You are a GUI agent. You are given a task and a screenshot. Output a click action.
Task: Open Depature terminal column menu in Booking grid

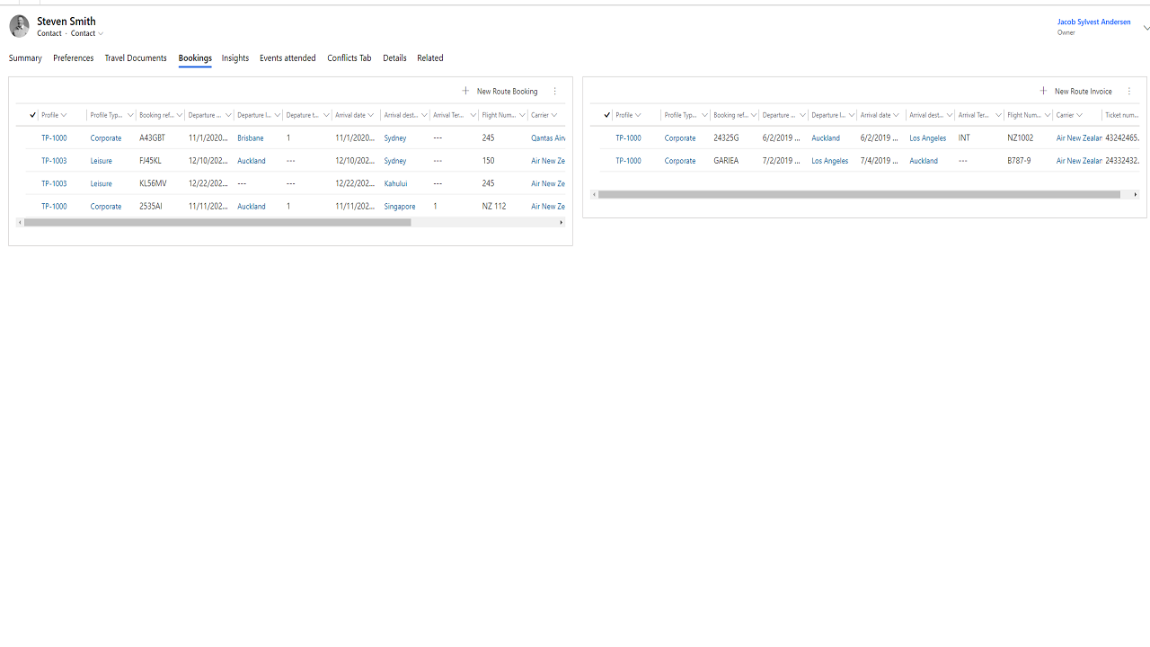pos(326,115)
